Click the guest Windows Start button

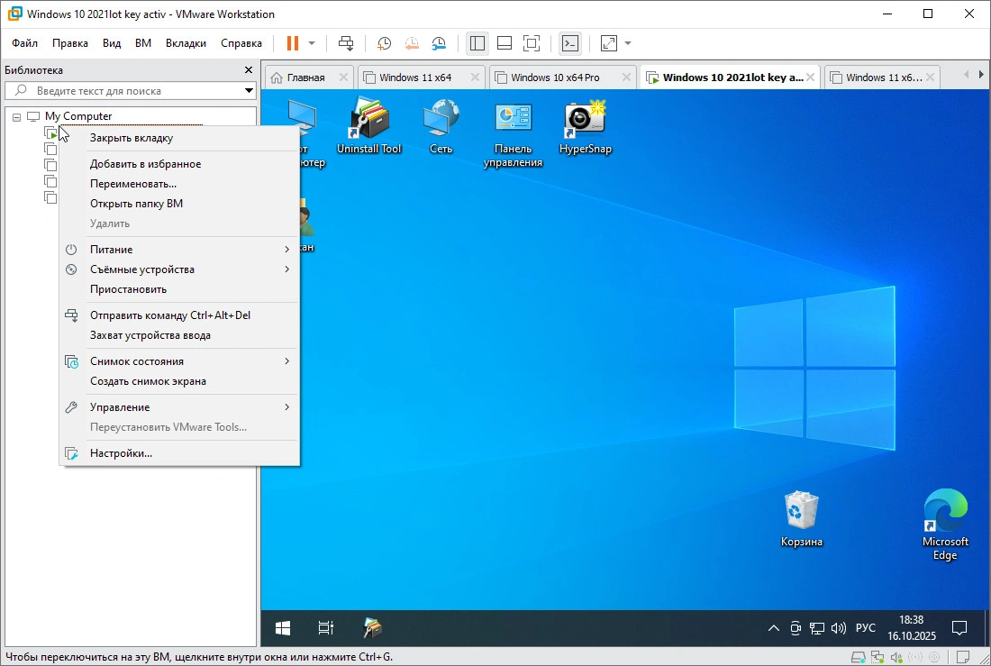point(283,627)
